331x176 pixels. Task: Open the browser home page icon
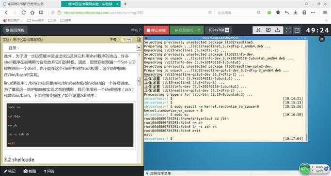click(32, 13)
